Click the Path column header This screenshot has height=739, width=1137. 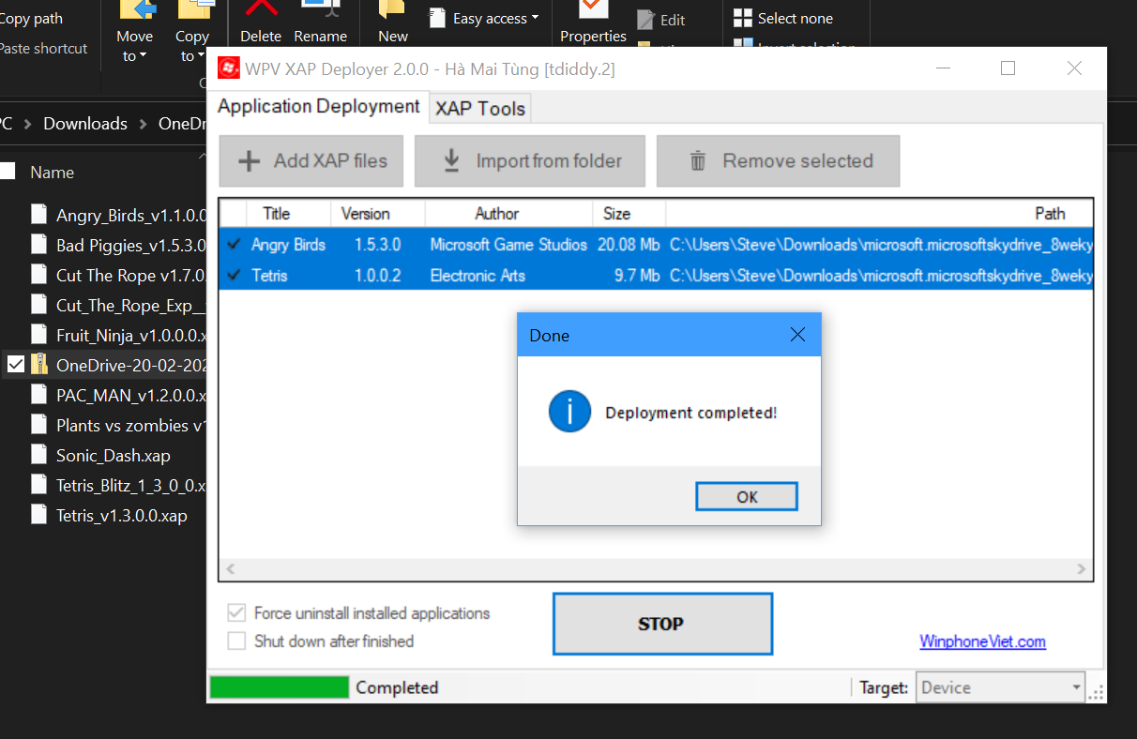[1050, 214]
